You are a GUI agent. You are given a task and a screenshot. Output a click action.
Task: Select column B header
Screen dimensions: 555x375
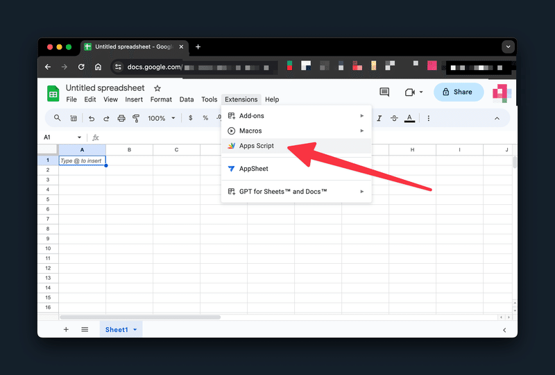coord(129,150)
